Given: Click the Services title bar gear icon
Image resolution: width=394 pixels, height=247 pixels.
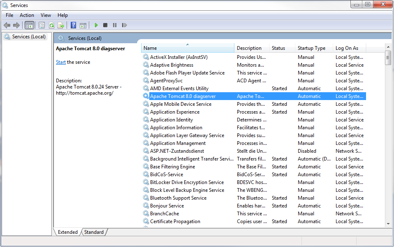Looking at the screenshot, I should (x=5, y=5).
